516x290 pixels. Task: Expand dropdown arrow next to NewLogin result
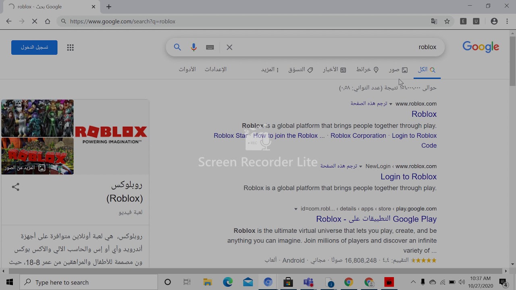(x=360, y=167)
